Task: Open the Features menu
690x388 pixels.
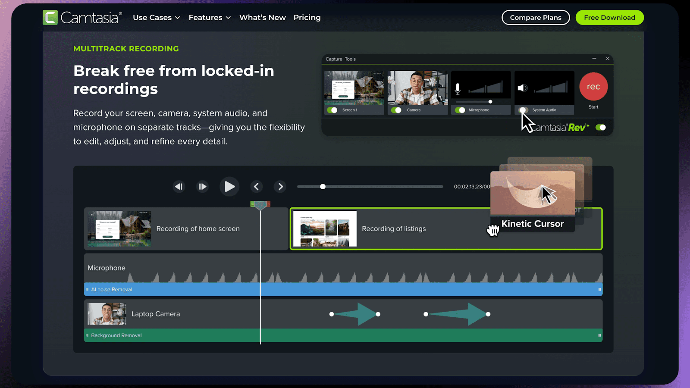Action: click(210, 18)
